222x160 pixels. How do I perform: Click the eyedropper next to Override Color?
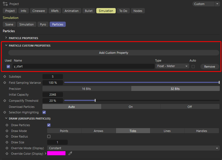[x=70, y=153]
